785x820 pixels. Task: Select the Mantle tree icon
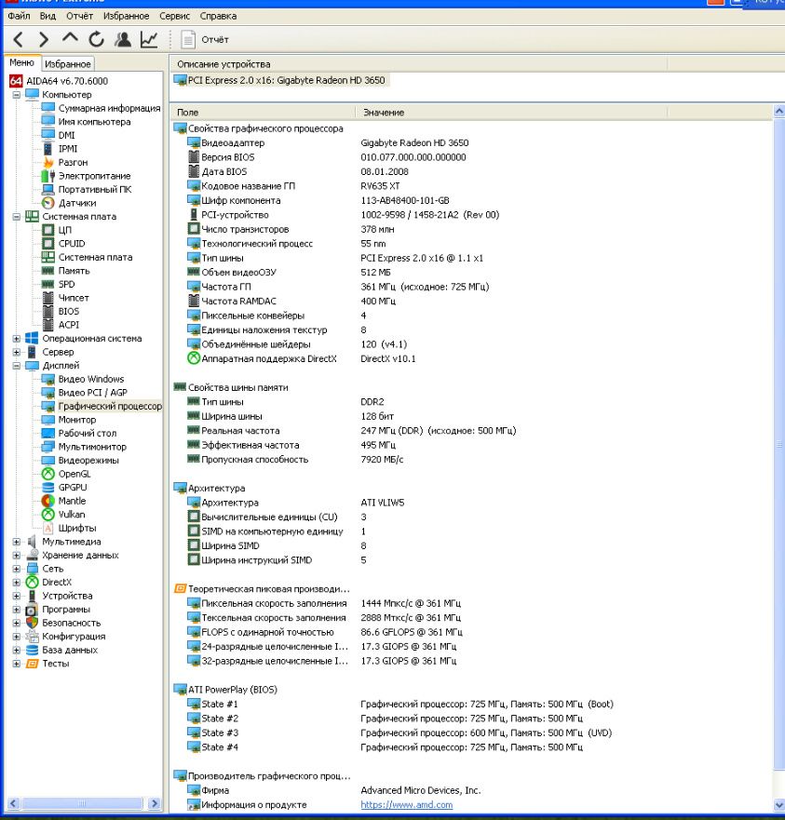point(48,501)
